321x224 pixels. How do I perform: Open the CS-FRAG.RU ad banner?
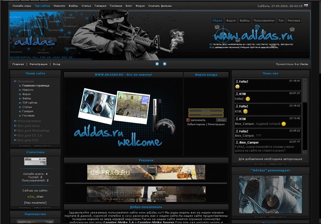coord(146,172)
